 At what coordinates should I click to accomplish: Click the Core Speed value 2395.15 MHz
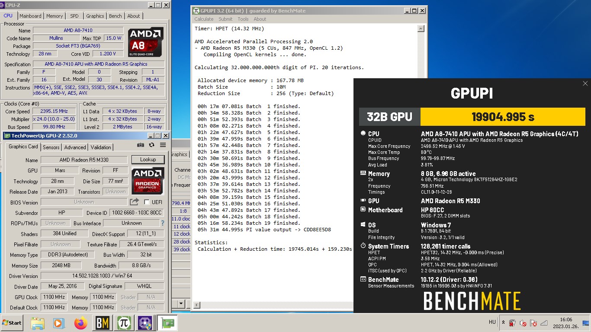[x=53, y=112]
